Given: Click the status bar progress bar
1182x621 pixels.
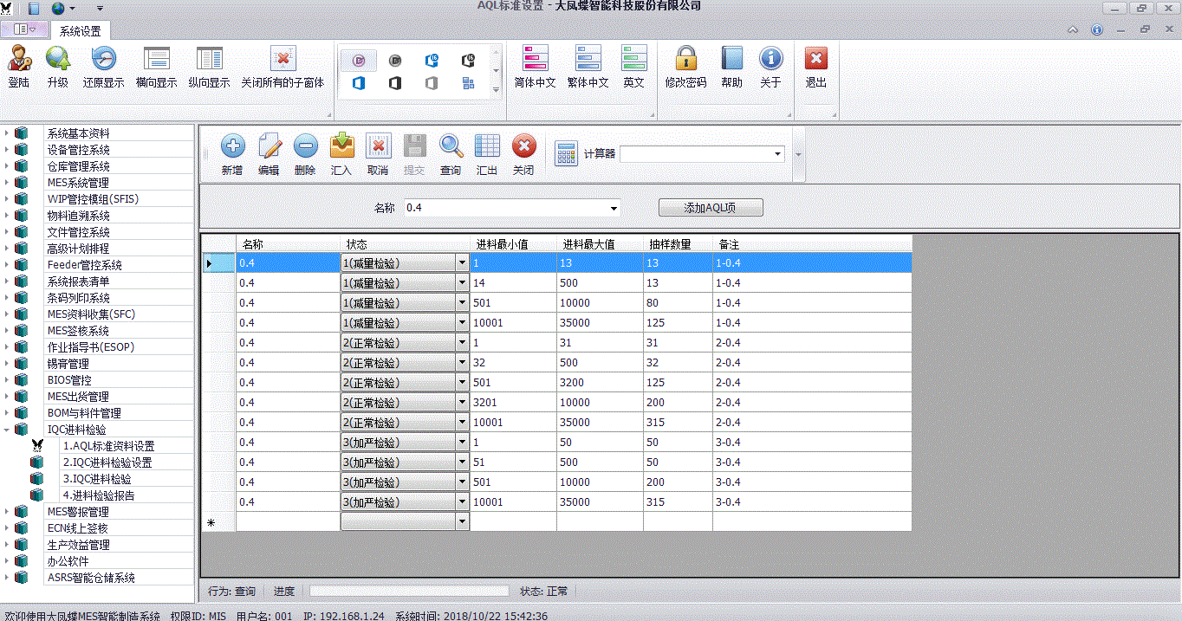Looking at the screenshot, I should (x=409, y=592).
